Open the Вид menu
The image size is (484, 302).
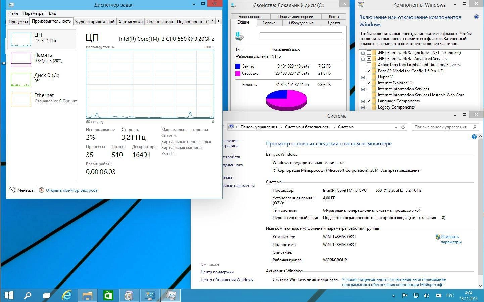pos(52,13)
